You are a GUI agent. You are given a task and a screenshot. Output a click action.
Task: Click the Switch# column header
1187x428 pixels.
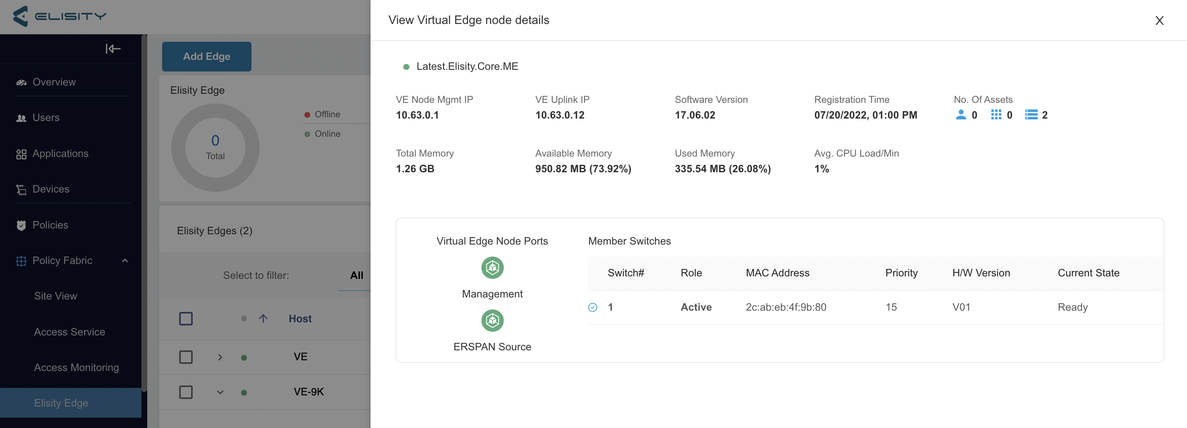626,273
